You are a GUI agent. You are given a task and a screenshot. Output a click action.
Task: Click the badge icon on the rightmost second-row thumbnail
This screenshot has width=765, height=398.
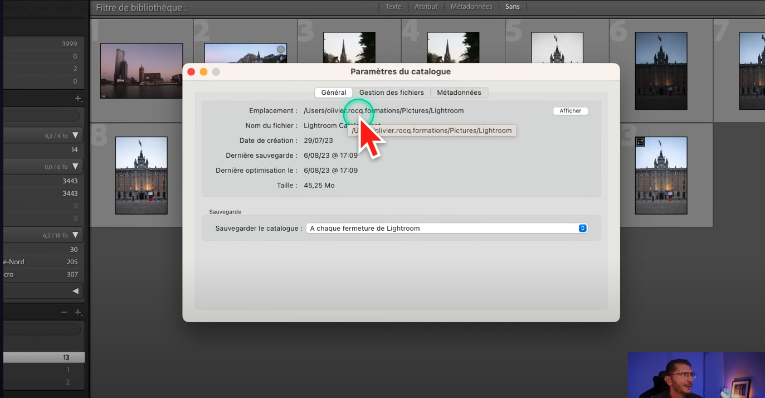[640, 142]
